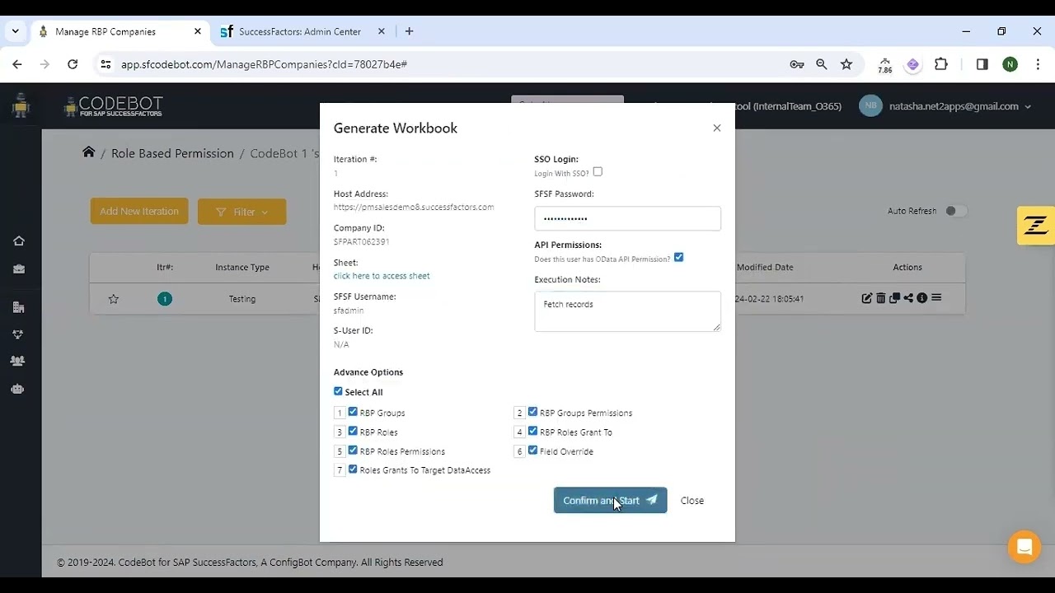Open the tab search dropdown arrow

(x=15, y=31)
